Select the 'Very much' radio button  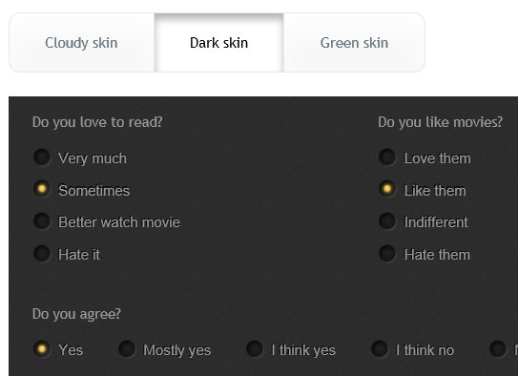coord(42,157)
